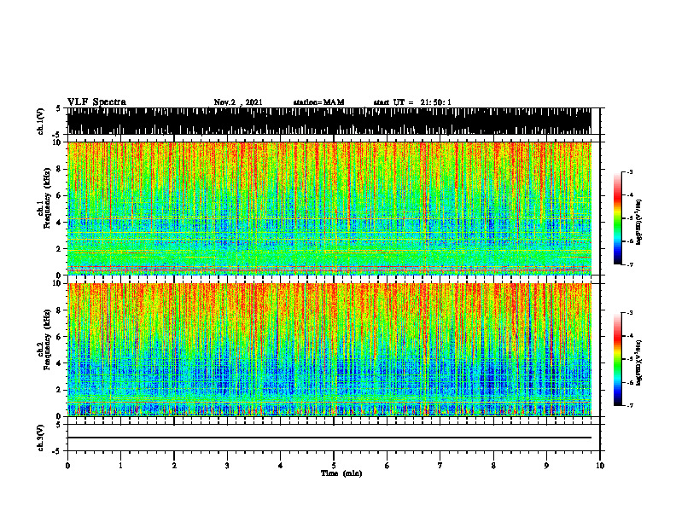The height and width of the screenshot is (522, 676).
Task: Click the "5" tick on the time axis
Action: click(334, 466)
